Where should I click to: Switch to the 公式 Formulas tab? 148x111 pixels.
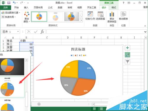(x=50, y=7)
